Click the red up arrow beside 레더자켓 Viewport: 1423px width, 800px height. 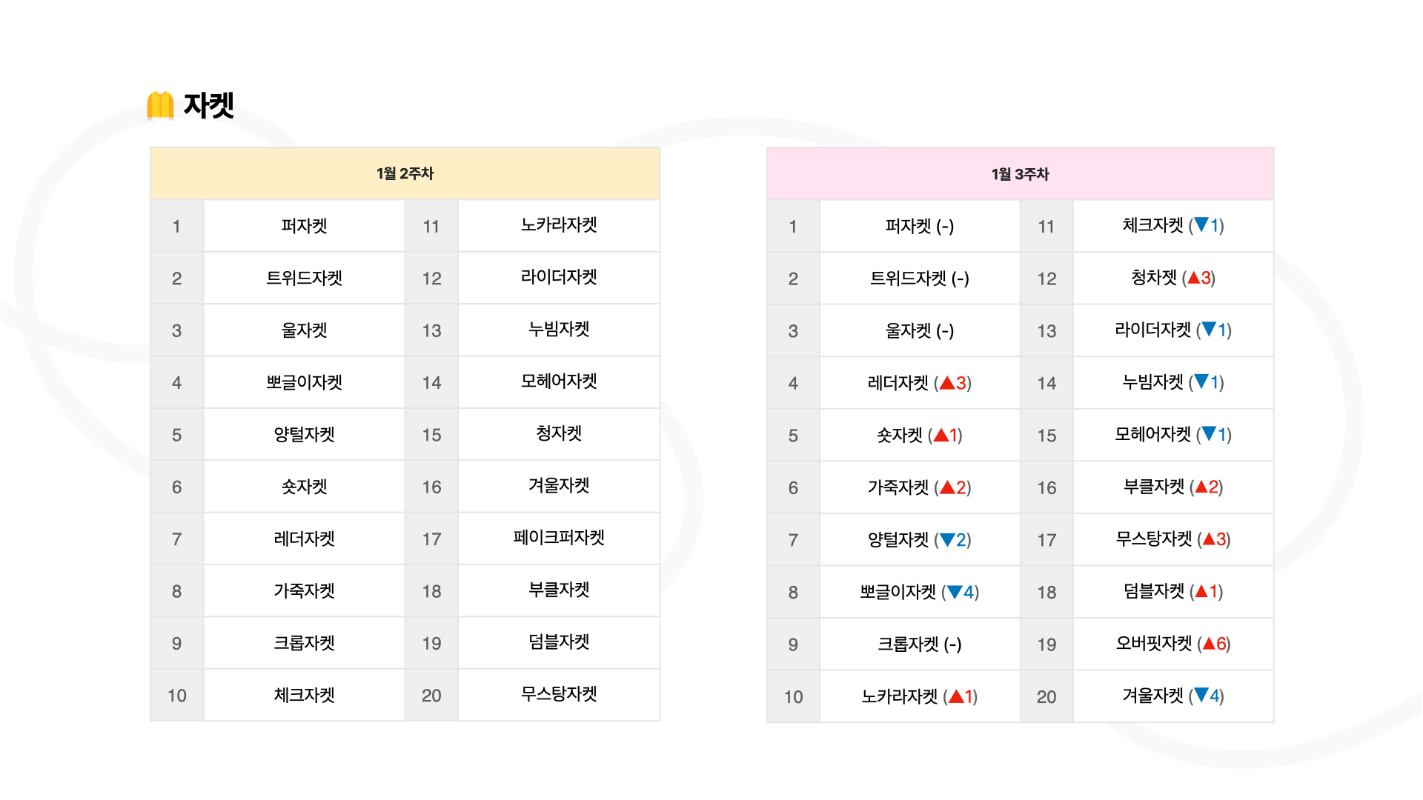point(946,383)
